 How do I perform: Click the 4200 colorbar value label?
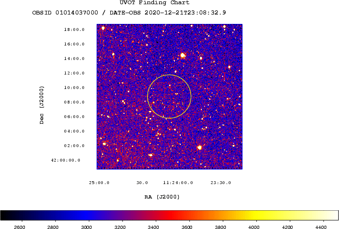tap(287, 227)
